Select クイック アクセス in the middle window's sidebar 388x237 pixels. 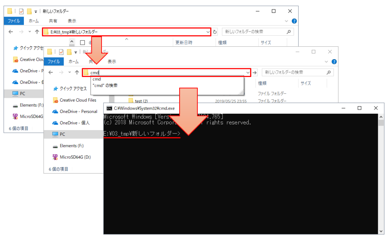(70, 89)
